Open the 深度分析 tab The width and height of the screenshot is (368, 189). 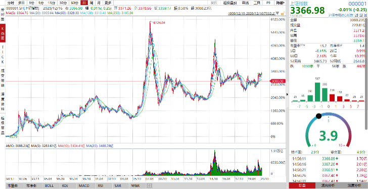click(355, 186)
